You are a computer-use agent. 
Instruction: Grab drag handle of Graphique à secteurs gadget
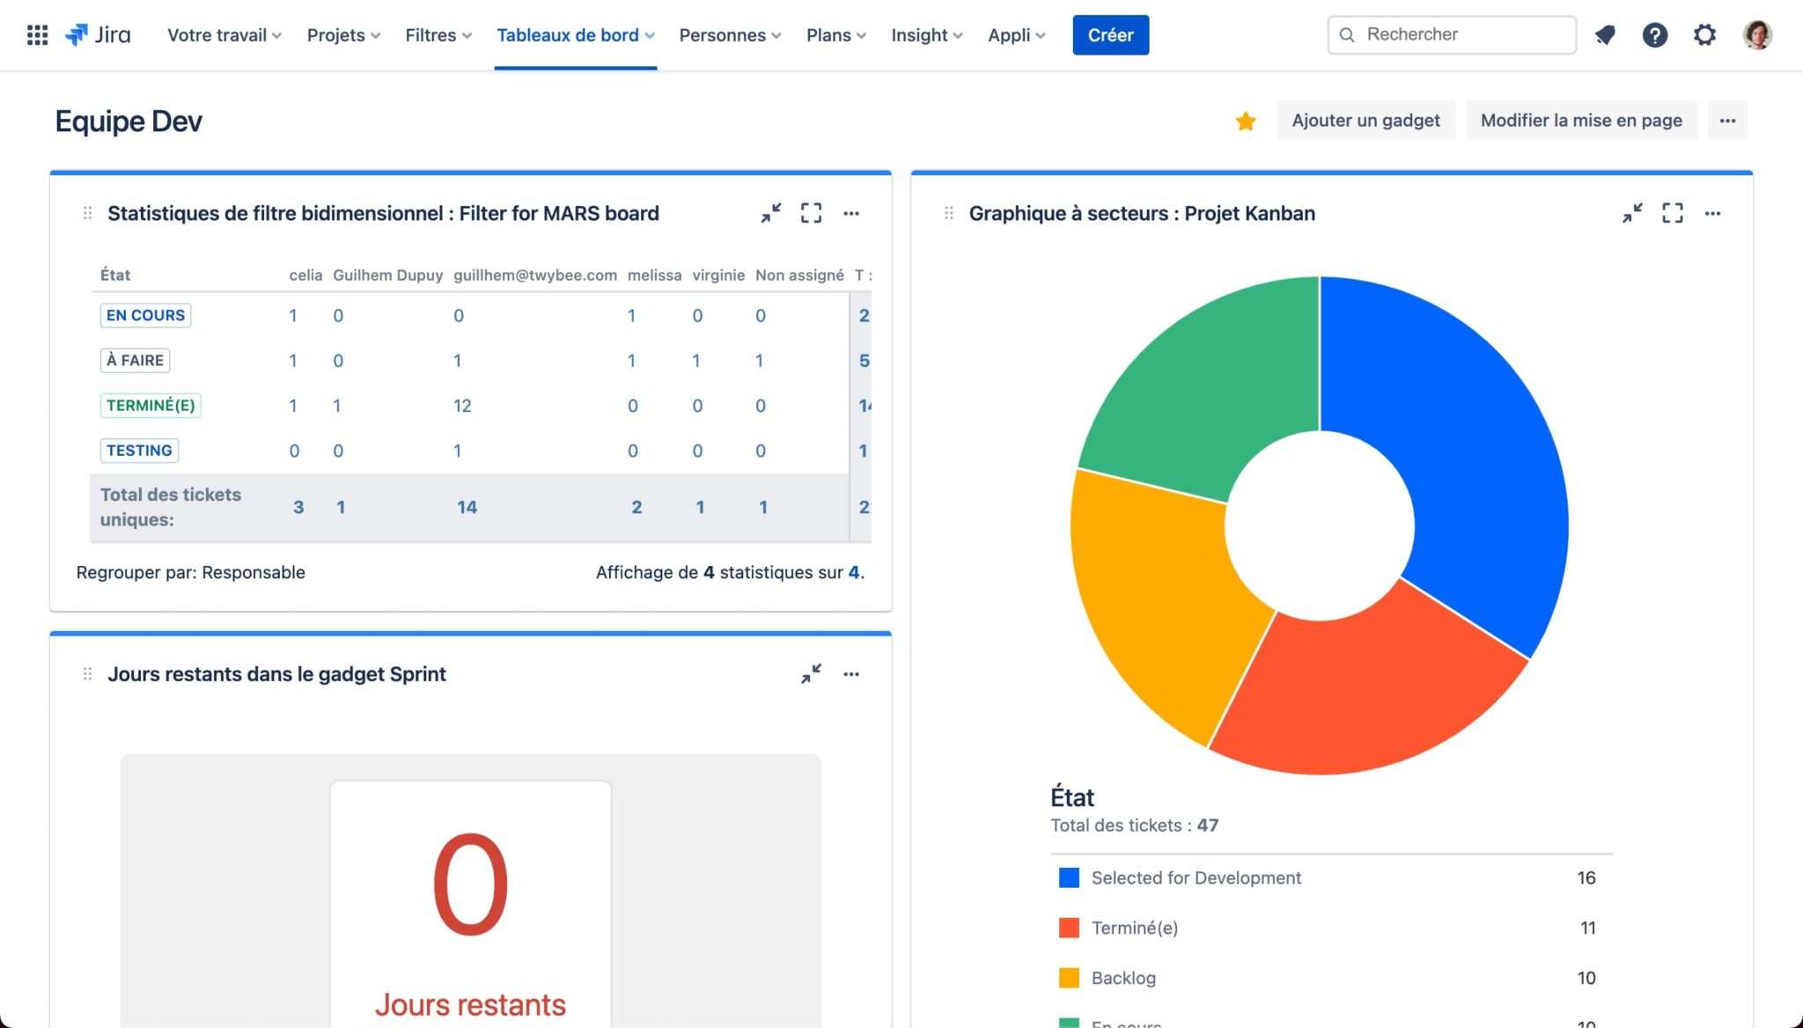948,213
